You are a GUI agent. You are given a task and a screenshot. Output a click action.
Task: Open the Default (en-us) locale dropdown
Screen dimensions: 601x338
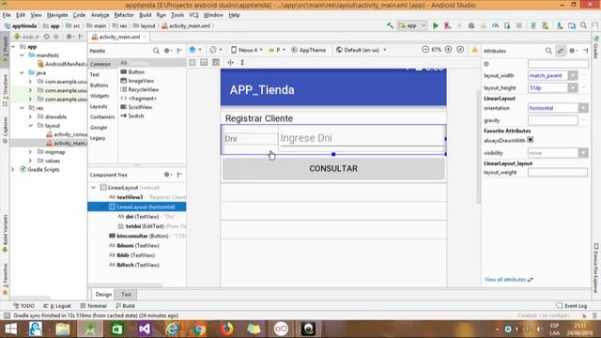[x=361, y=50]
